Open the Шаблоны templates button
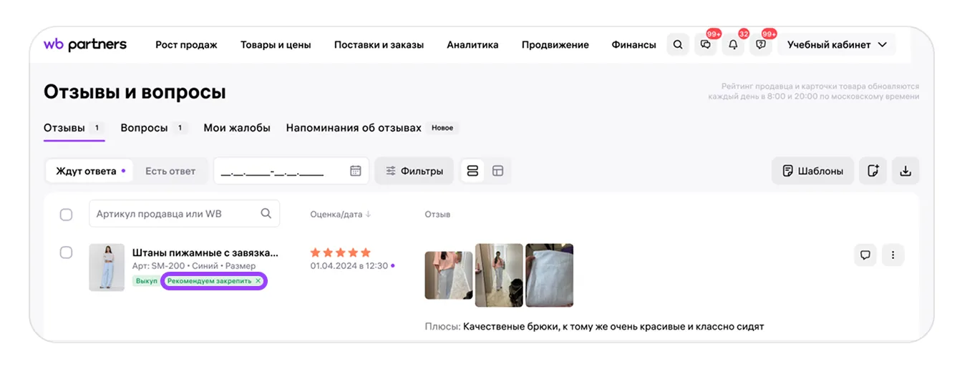Image resolution: width=962 pixels, height=369 pixels. [812, 171]
